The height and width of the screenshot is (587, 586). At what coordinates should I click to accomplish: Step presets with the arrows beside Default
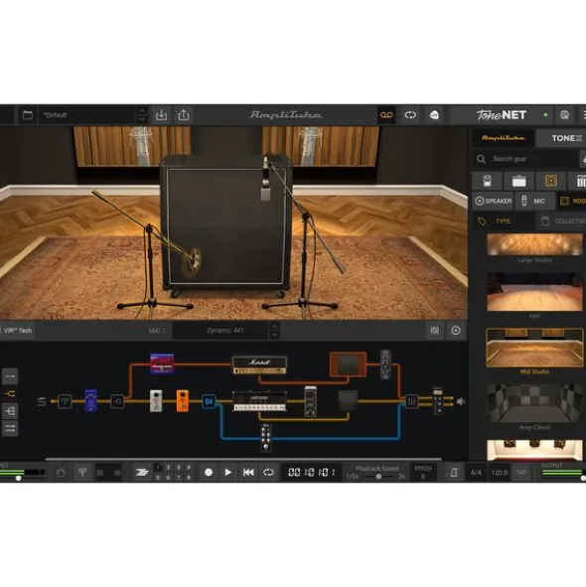pyautogui.click(x=142, y=115)
